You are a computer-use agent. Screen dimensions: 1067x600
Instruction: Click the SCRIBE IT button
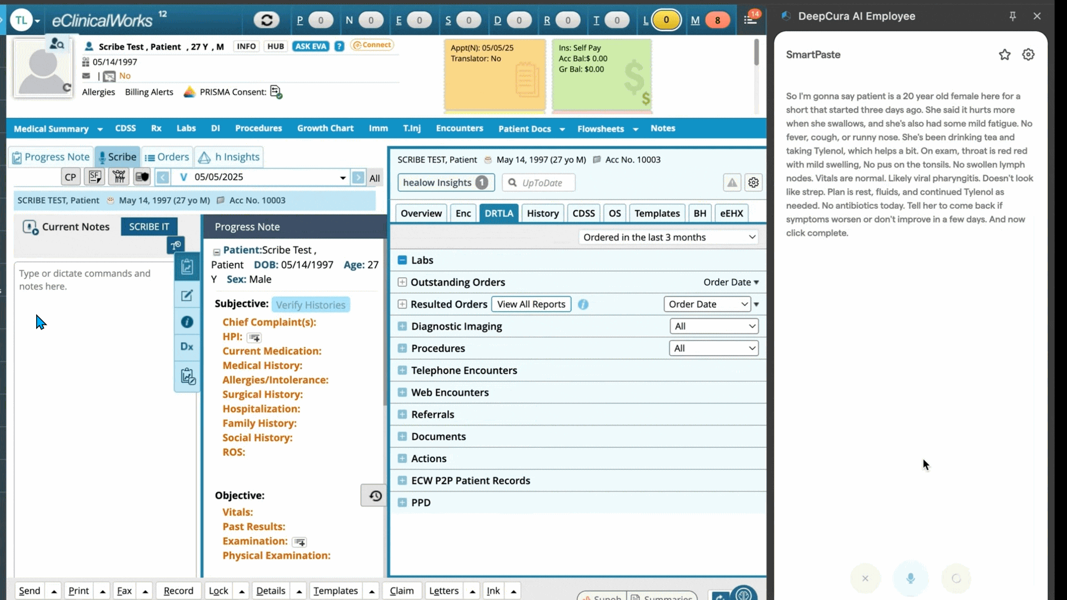pos(149,227)
